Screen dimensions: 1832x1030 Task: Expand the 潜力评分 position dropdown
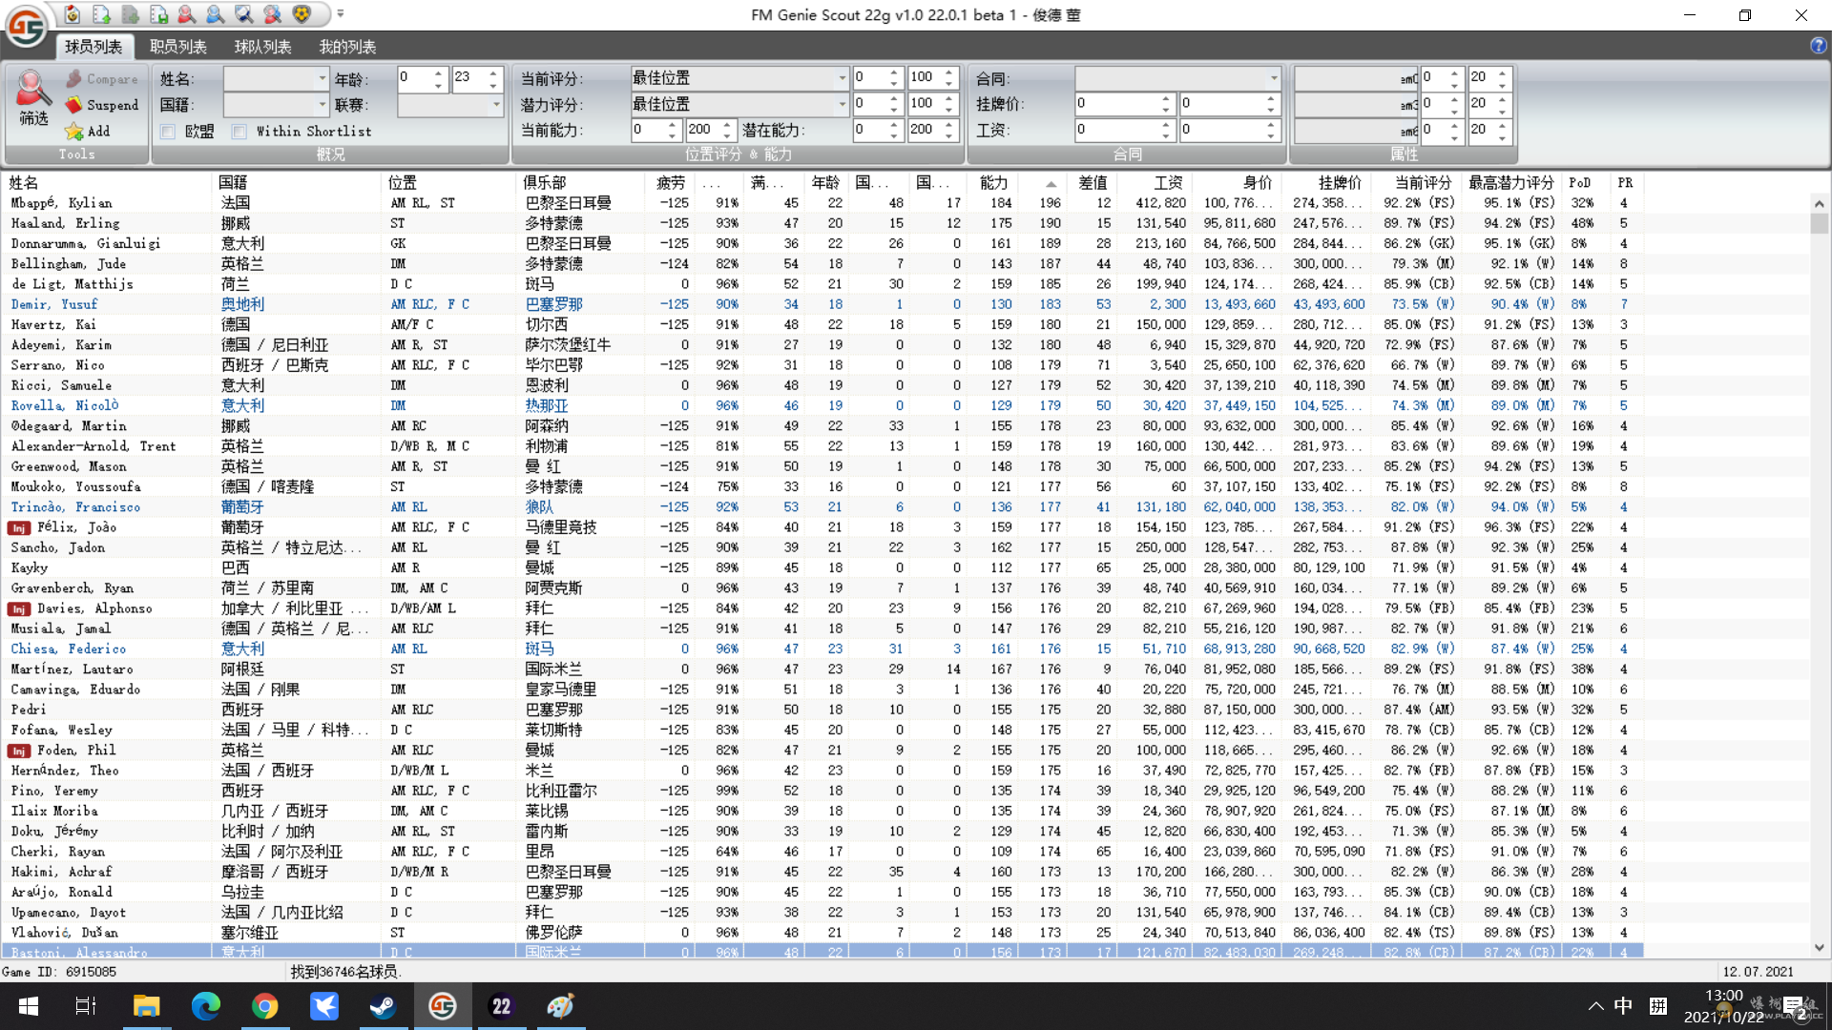pyautogui.click(x=842, y=104)
